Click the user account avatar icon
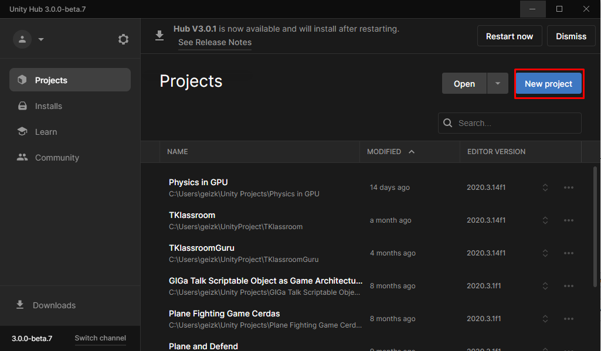The width and height of the screenshot is (601, 351). click(x=22, y=39)
